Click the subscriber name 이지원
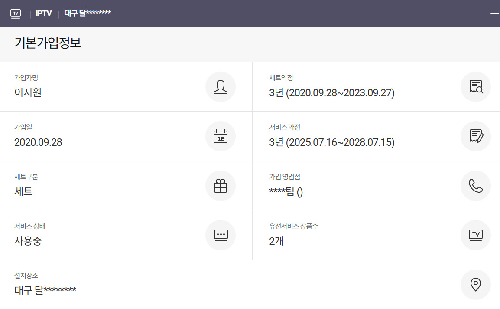 (x=28, y=92)
